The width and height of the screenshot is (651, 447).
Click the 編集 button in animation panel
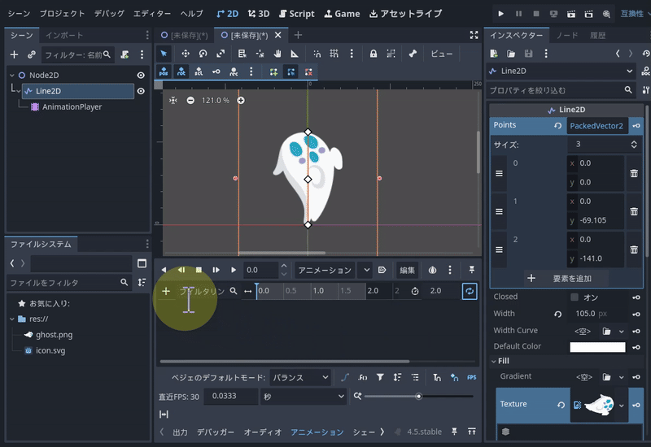407,270
